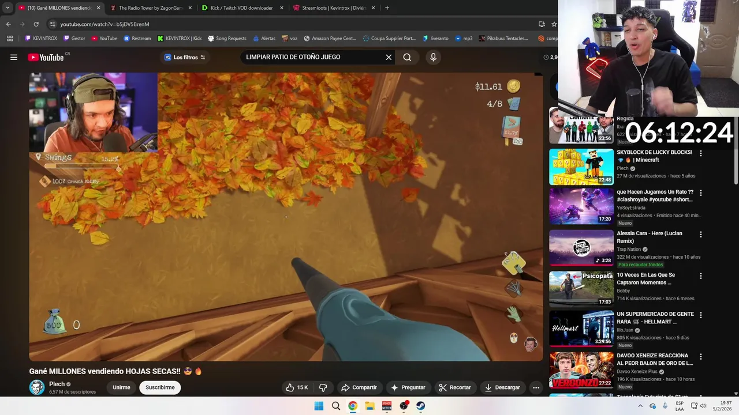
Task: Open the Hellmart 3:29:56 video thumbnail
Action: point(581,329)
